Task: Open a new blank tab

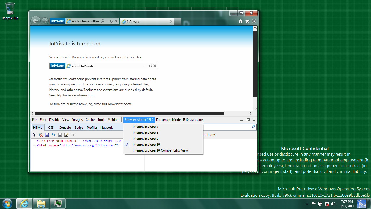Action: [177, 21]
